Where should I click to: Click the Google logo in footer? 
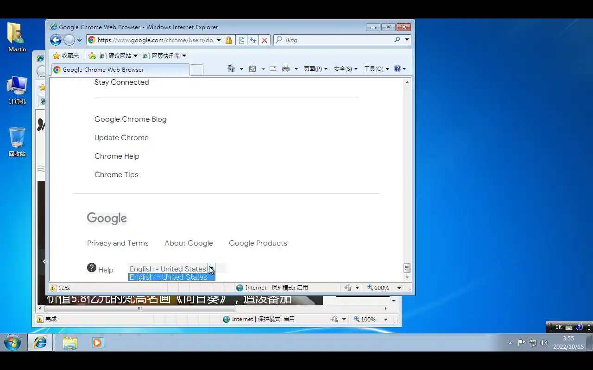(107, 218)
